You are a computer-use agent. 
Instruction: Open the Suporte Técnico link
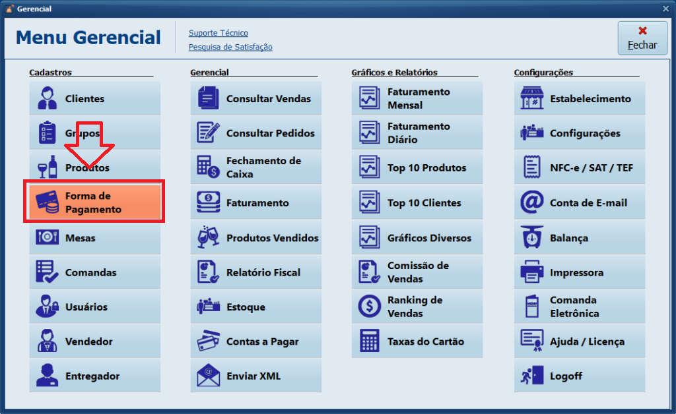tap(218, 33)
